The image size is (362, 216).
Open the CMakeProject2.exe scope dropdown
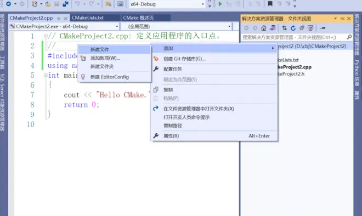click(x=117, y=26)
